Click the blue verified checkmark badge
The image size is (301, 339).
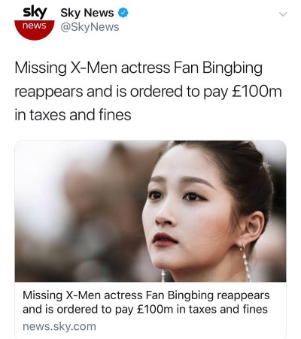[x=123, y=13]
